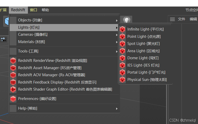The width and height of the screenshot is (198, 124).
Task: Create a Portal Light-[门户灯光]
Action: [x=145, y=72]
